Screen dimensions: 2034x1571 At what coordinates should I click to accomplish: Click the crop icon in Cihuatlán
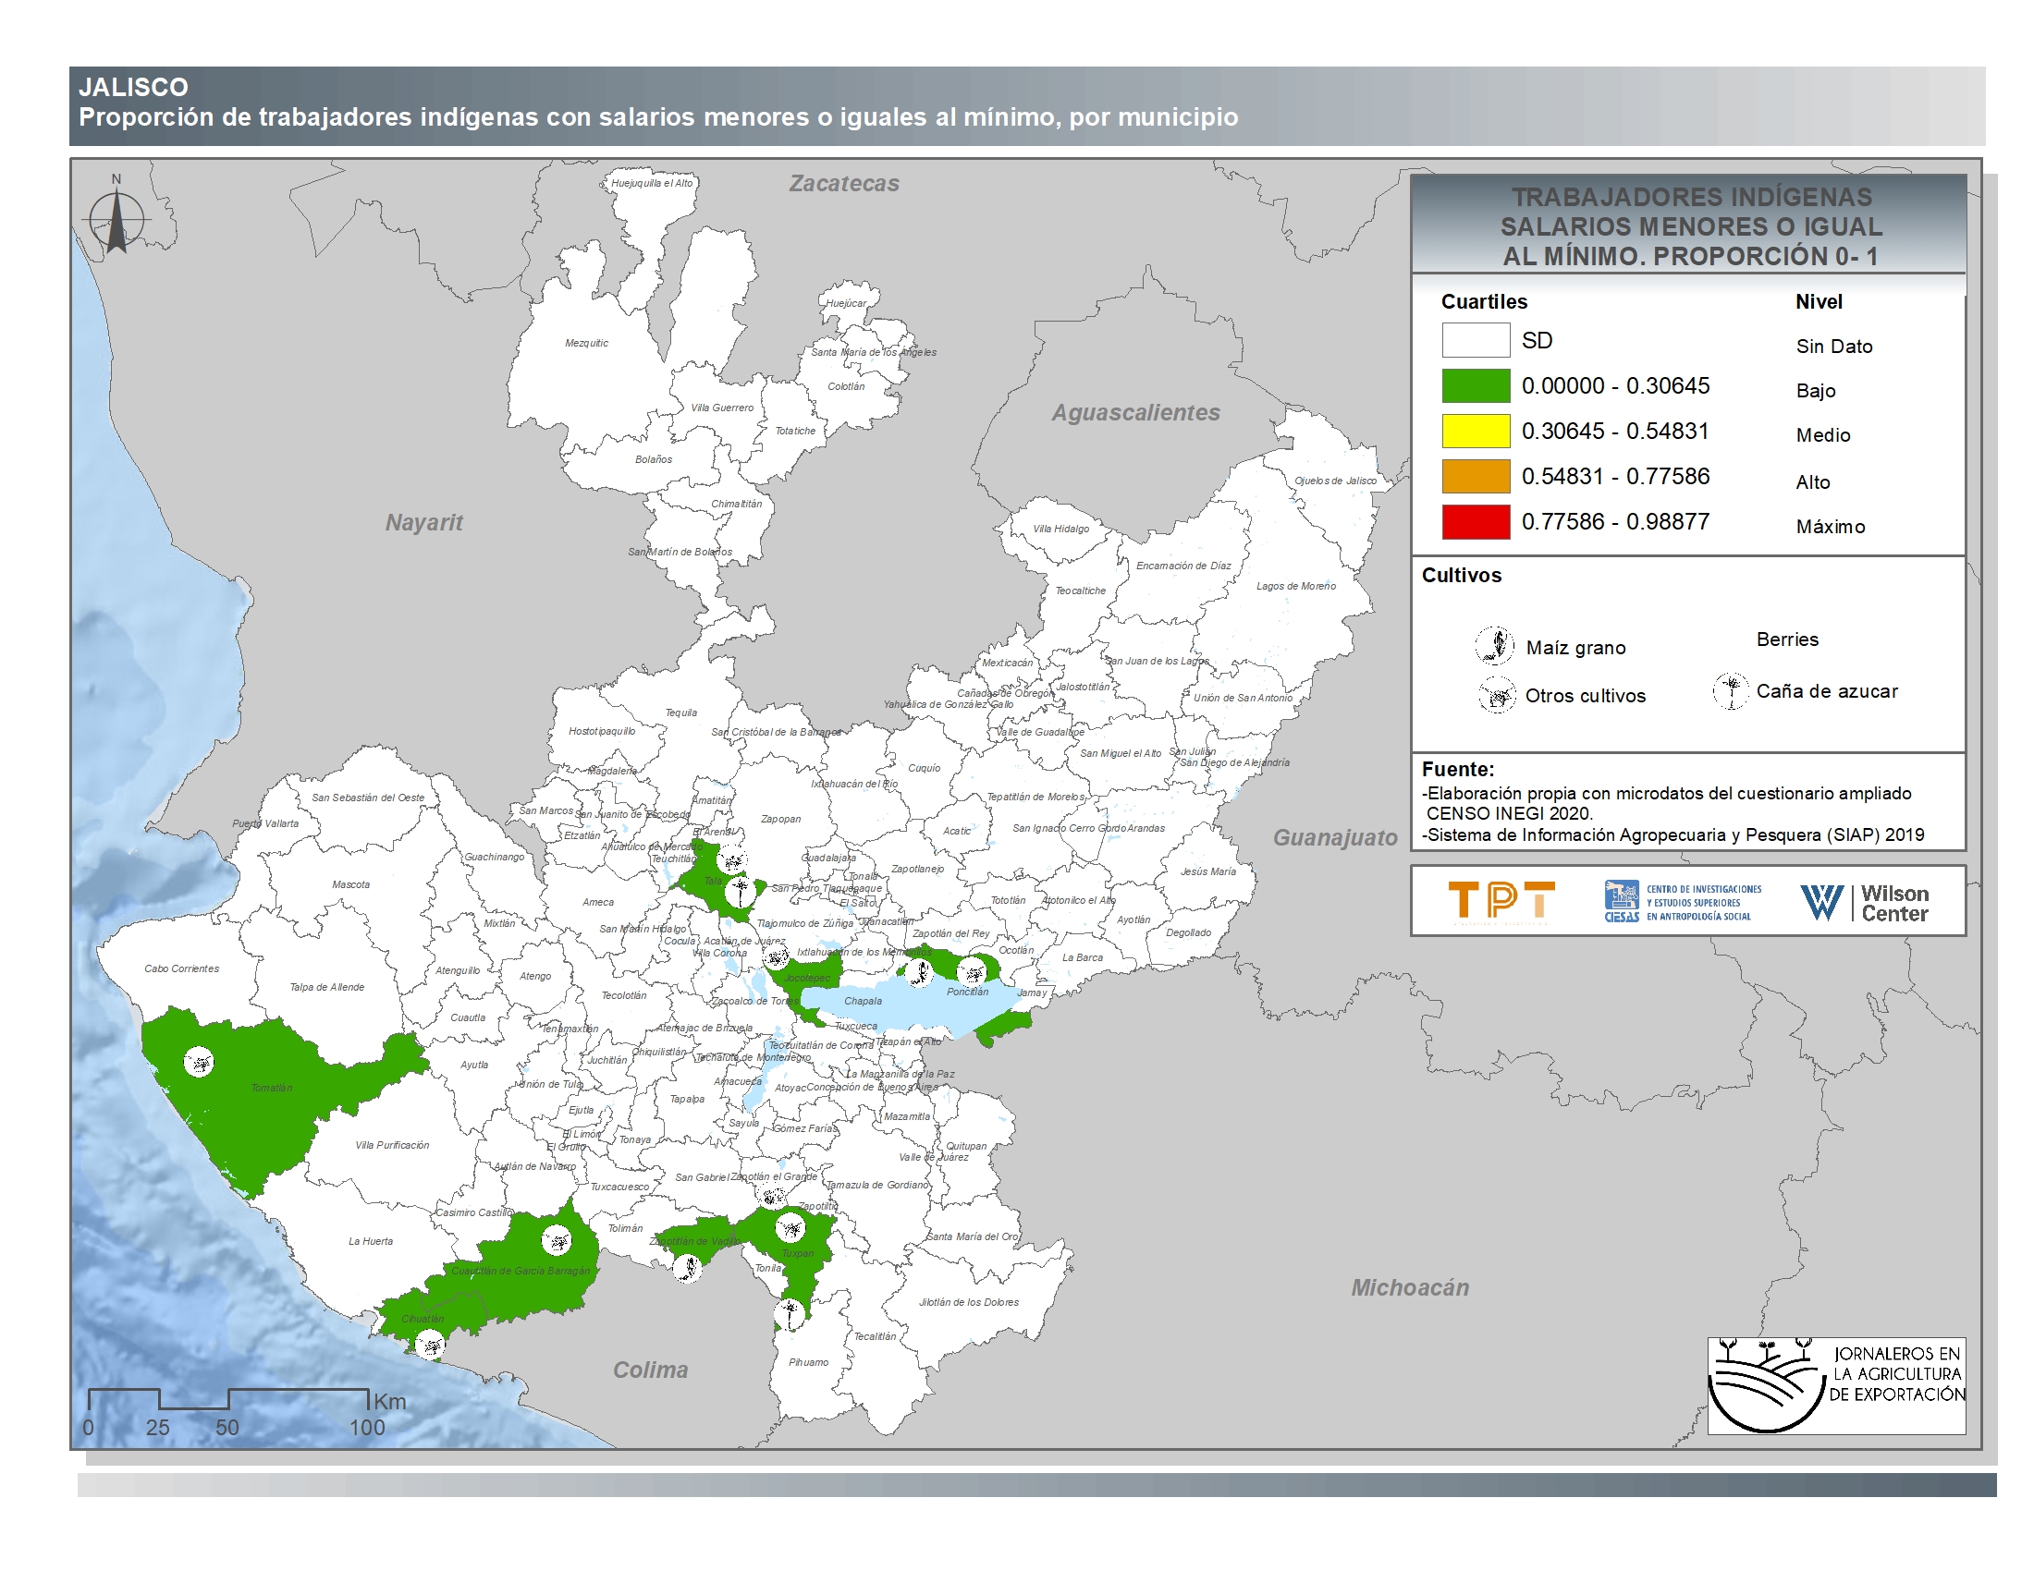[430, 1345]
